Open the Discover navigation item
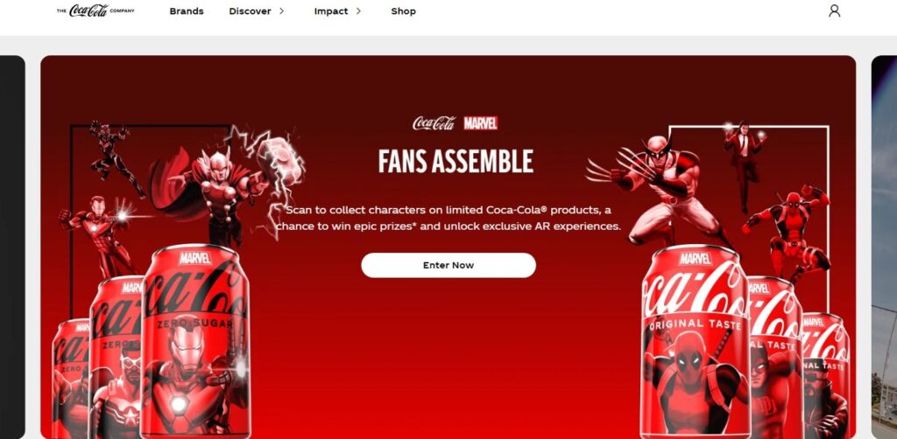This screenshot has height=439, width=897. 250,11
